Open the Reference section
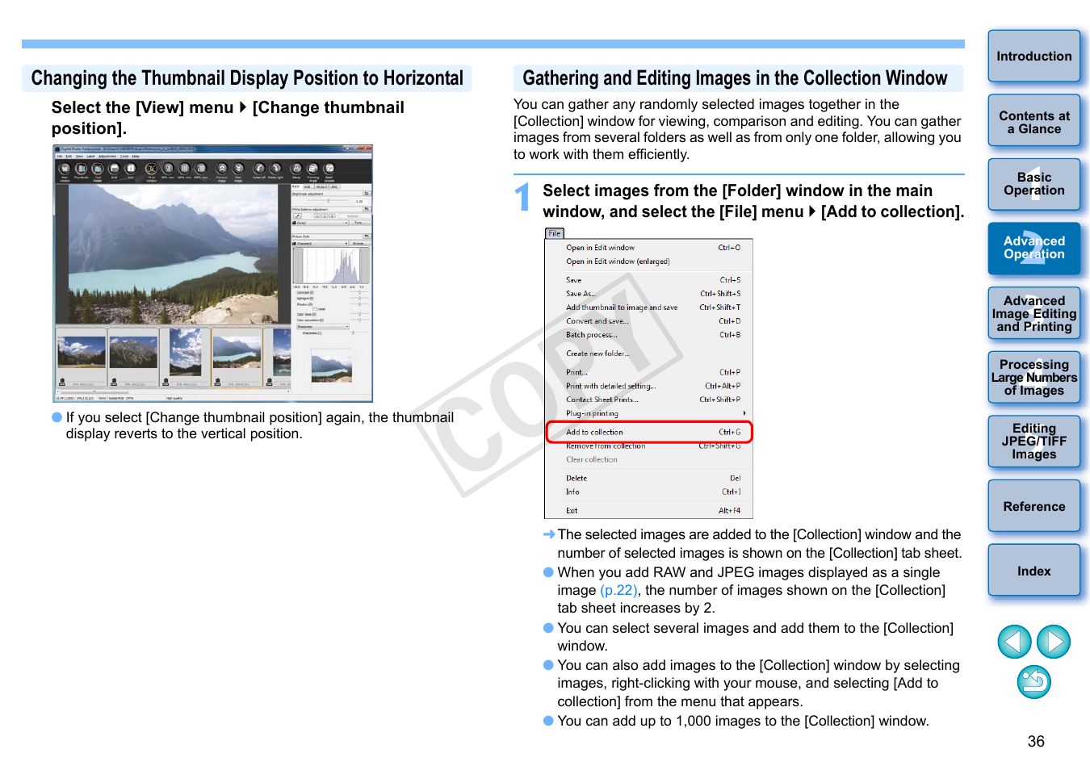The height and width of the screenshot is (770, 1090). click(1034, 506)
